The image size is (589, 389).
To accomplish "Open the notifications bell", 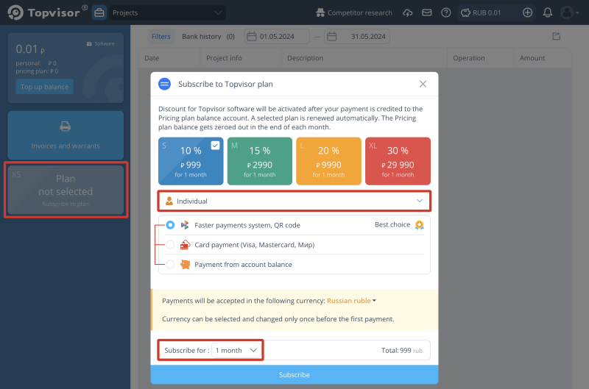I will point(548,13).
